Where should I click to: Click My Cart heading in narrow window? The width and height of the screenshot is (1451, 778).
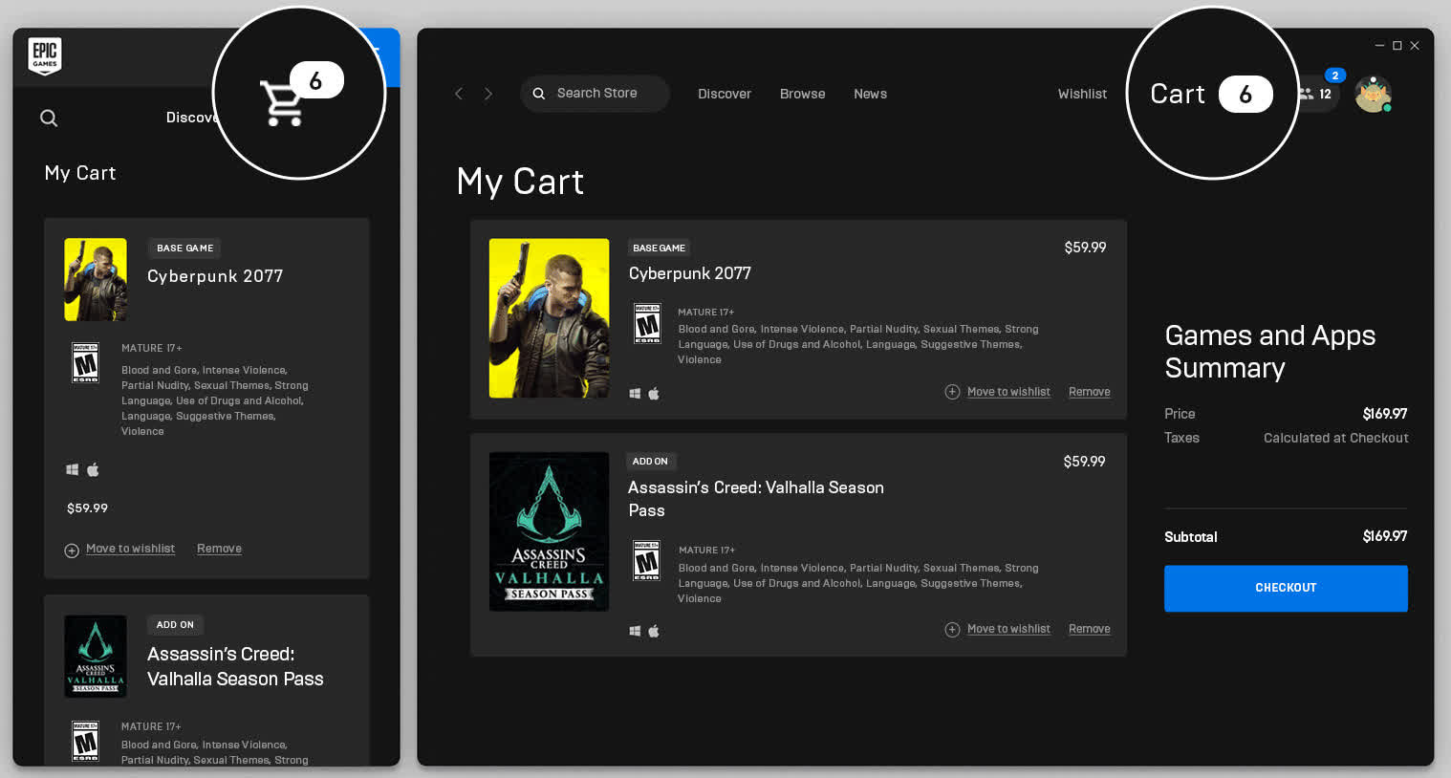click(x=80, y=173)
